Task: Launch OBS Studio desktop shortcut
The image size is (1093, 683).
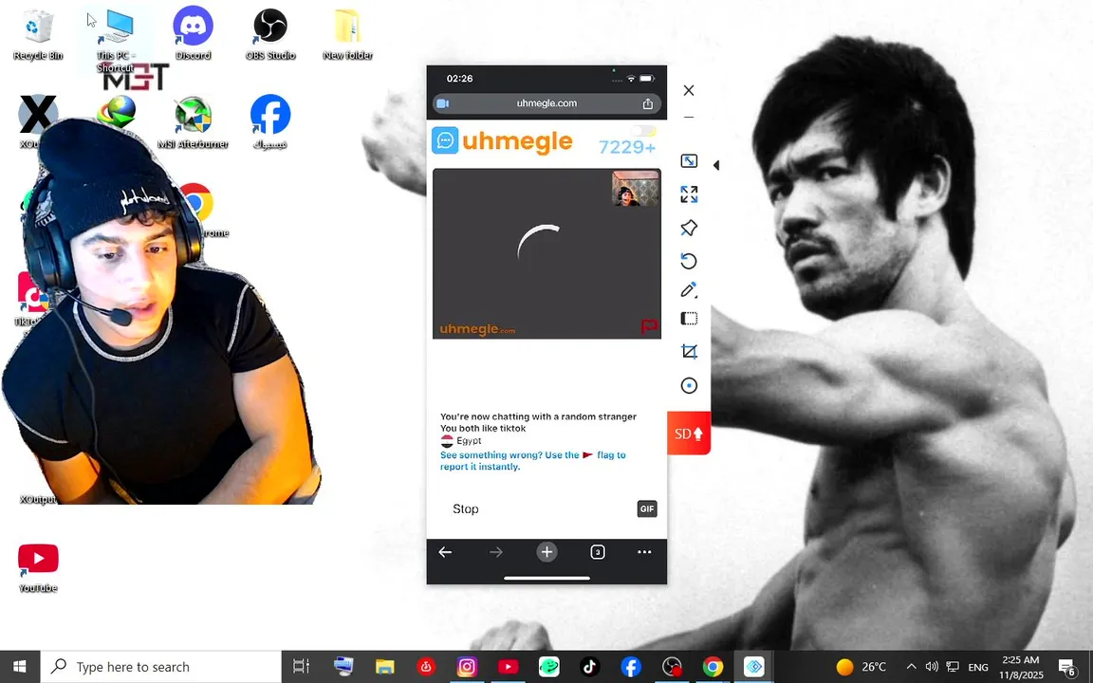Action: 269,33
